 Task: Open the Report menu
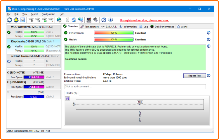click(34, 14)
